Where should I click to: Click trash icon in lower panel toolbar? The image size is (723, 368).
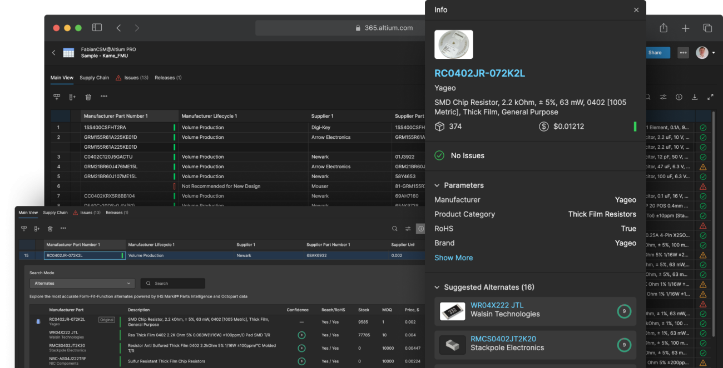pyautogui.click(x=50, y=228)
